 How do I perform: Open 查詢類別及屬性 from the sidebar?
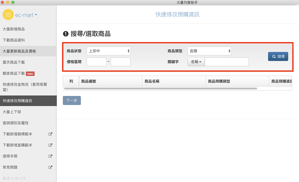click(16, 123)
